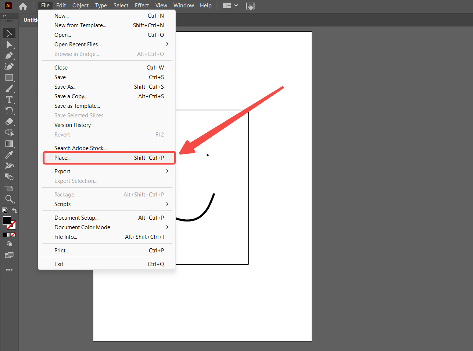The height and width of the screenshot is (351, 473).
Task: Select the Blend tool
Action: click(x=9, y=177)
